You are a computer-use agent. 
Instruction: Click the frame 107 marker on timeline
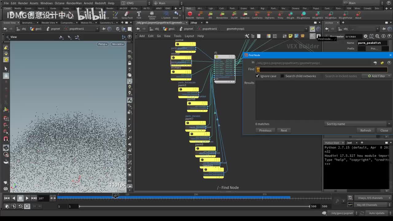[x=115, y=196]
